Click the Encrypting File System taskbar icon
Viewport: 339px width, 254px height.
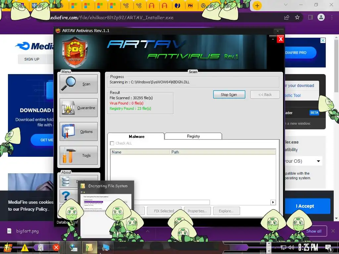pos(89,247)
